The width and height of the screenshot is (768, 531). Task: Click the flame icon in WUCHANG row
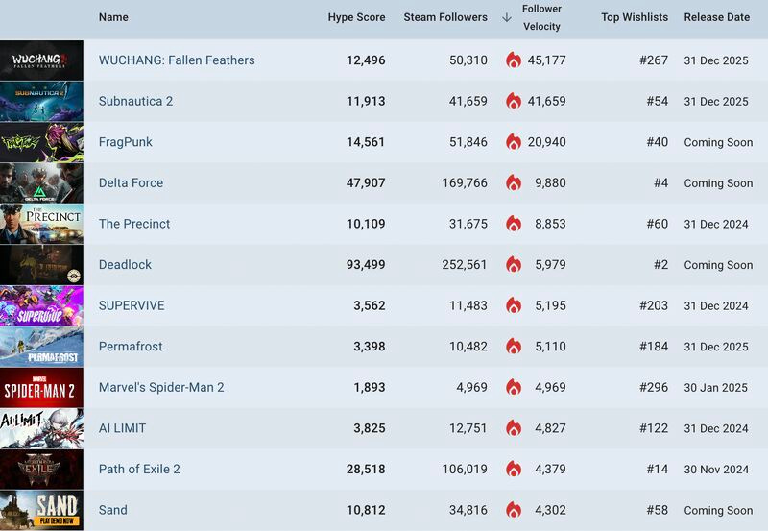click(x=514, y=60)
